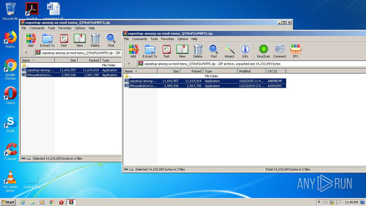Click WinRAR taskbar button
366x206 pixels.
coord(71,202)
